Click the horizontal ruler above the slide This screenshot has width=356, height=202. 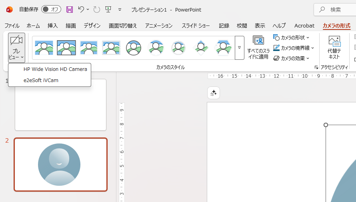[x=282, y=76]
